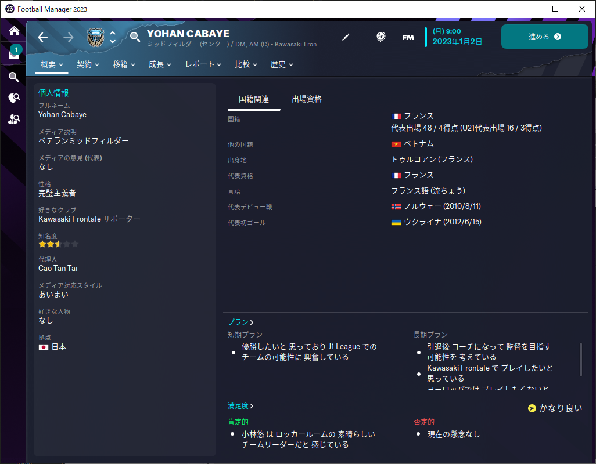The image size is (596, 464).
Task: Click the pencil edit icon
Action: (x=346, y=37)
